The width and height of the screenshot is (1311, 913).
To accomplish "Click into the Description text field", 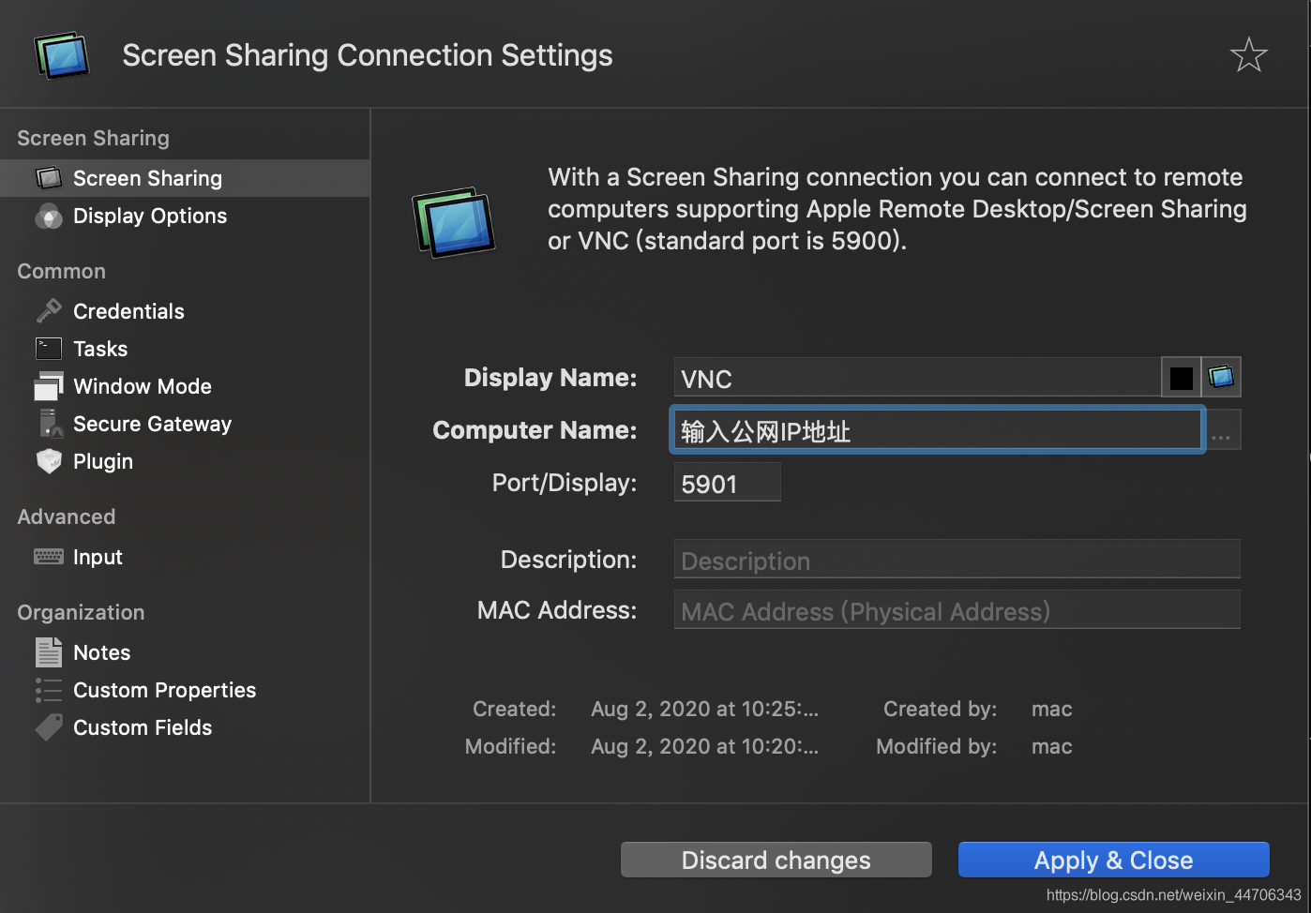I will pos(957,560).
